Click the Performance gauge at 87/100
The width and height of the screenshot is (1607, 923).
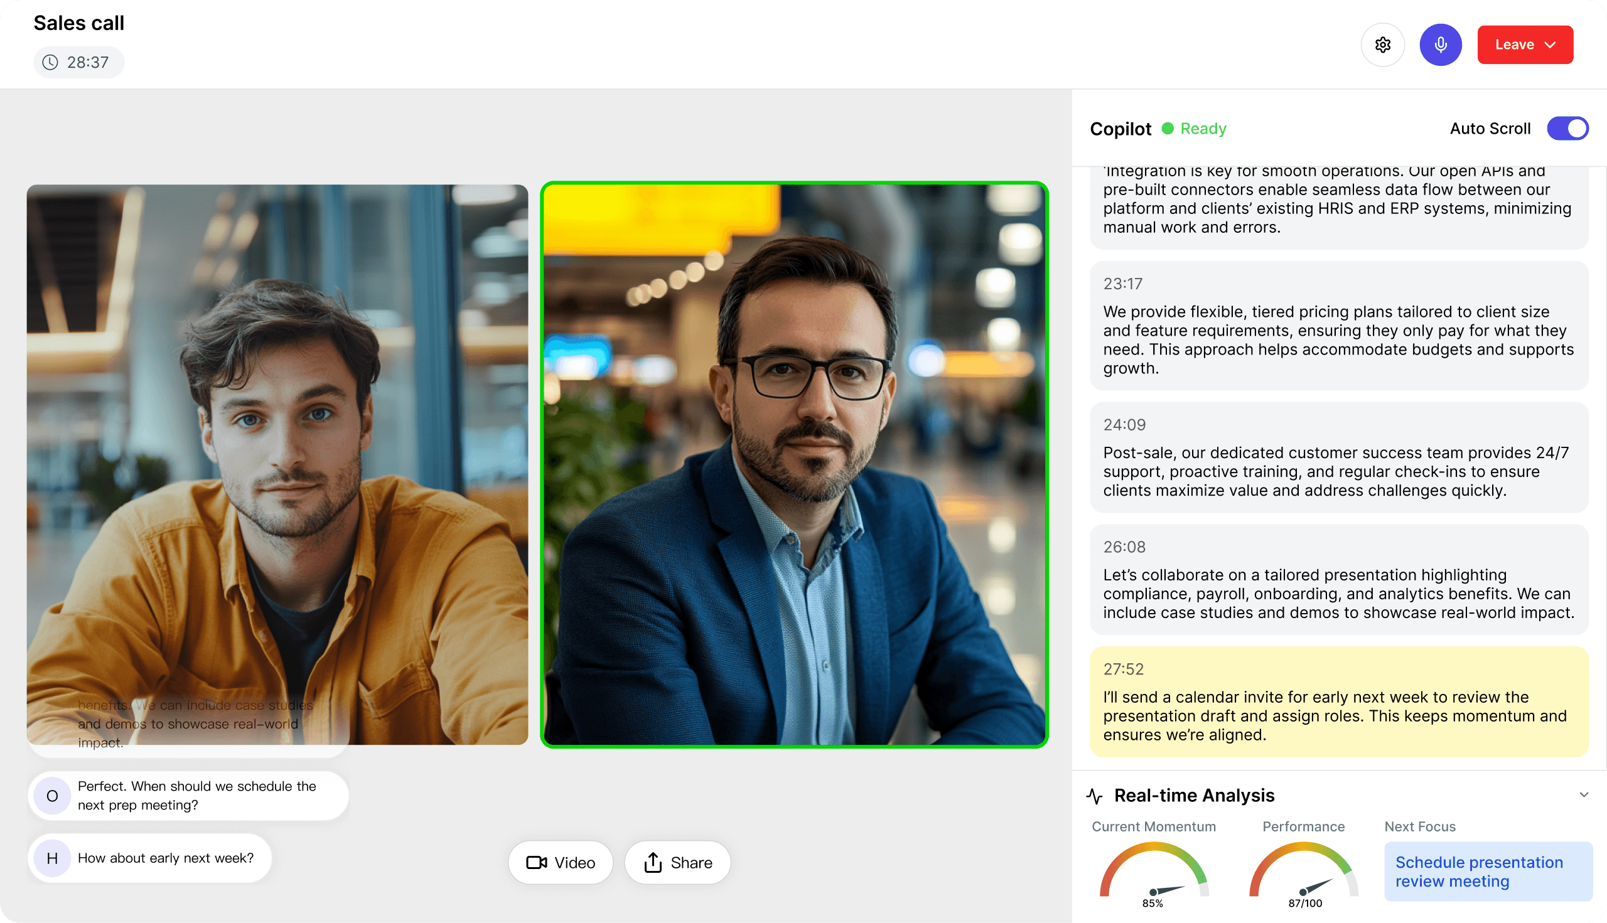pos(1304,874)
